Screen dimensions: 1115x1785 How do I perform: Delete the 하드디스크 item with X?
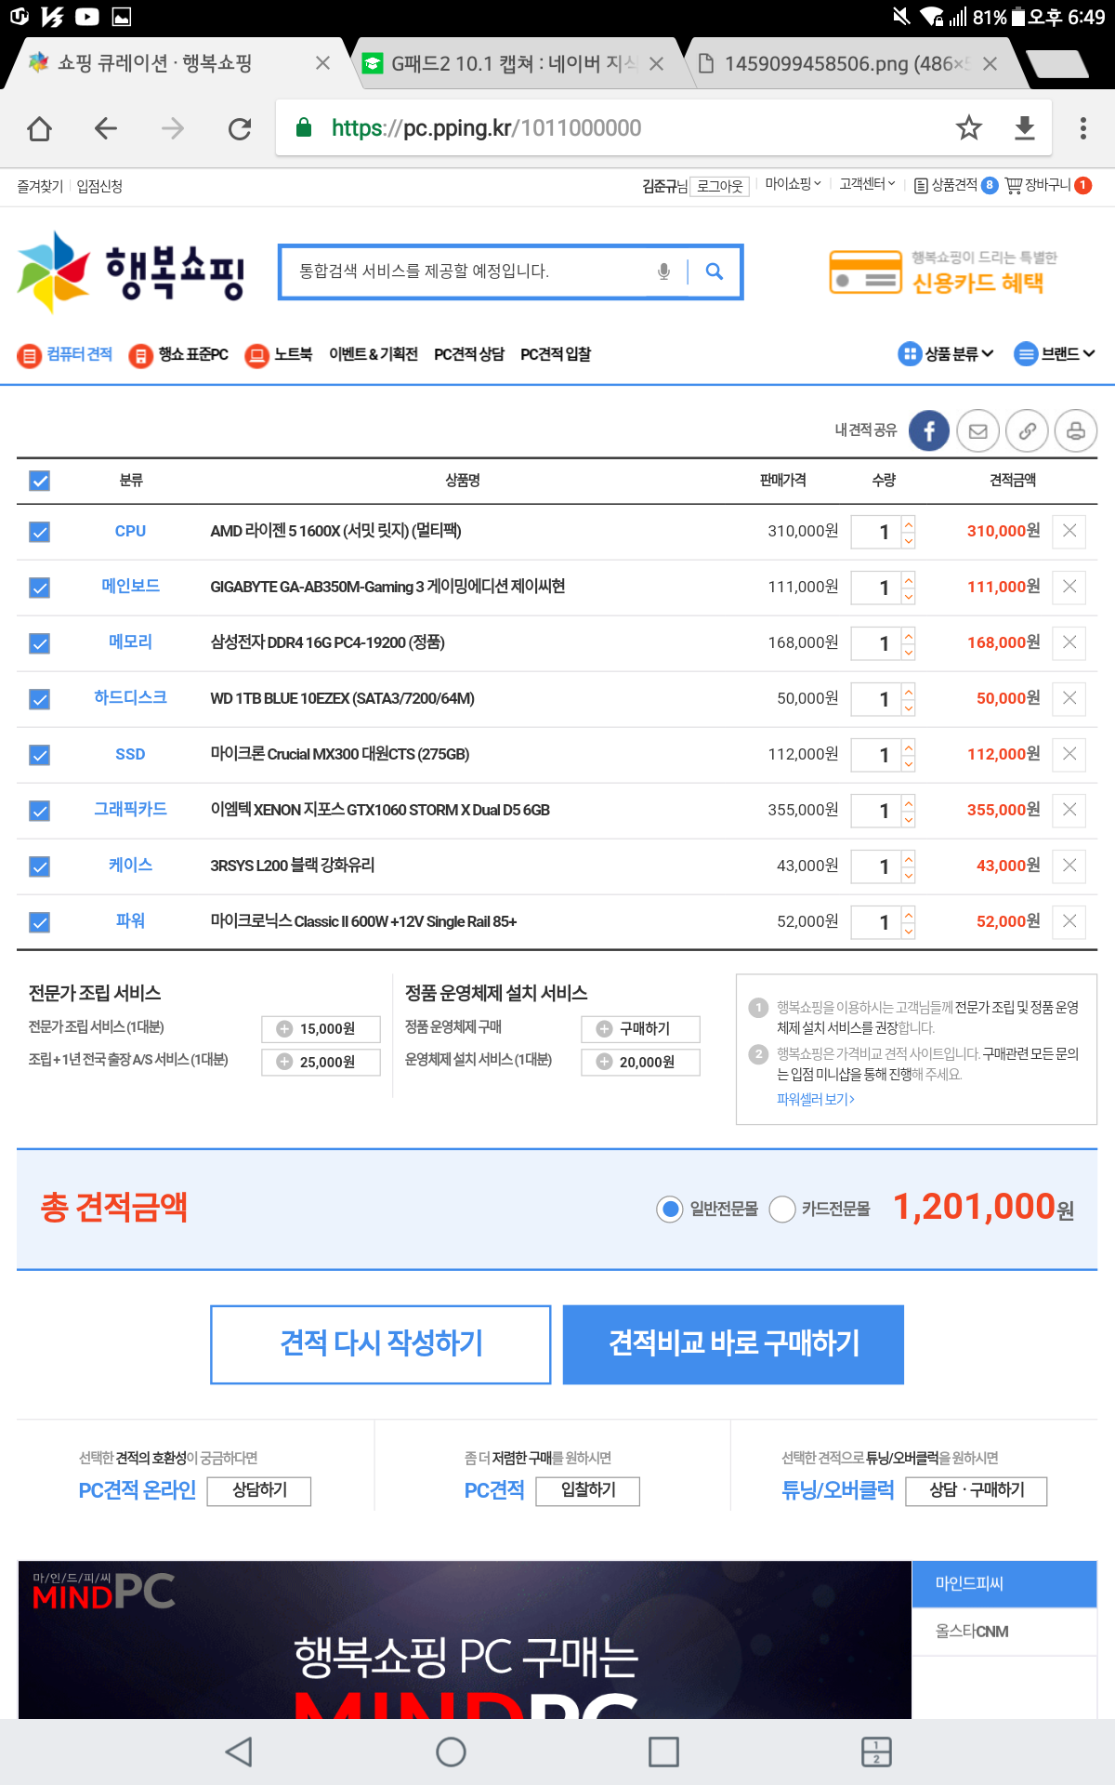coord(1069,698)
